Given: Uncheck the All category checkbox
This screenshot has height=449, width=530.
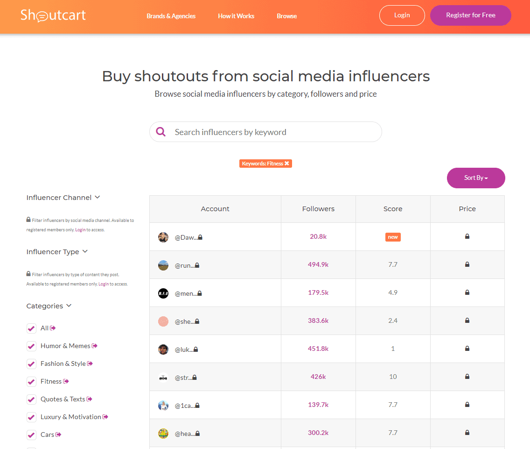Looking at the screenshot, I should click(x=31, y=328).
